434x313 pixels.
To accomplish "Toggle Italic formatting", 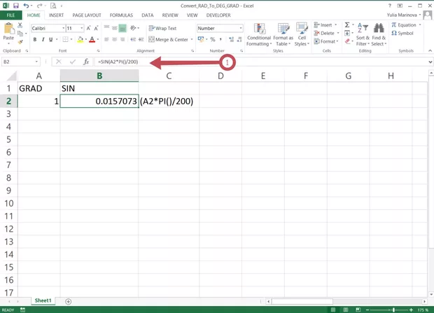I will click(42, 40).
